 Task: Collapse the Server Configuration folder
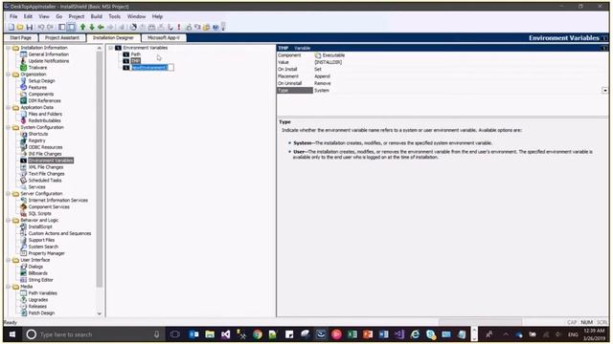tap(9, 193)
